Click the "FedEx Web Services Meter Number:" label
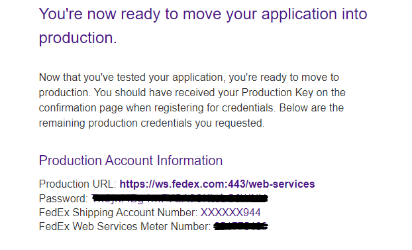This screenshot has height=250, width=412. (125, 226)
